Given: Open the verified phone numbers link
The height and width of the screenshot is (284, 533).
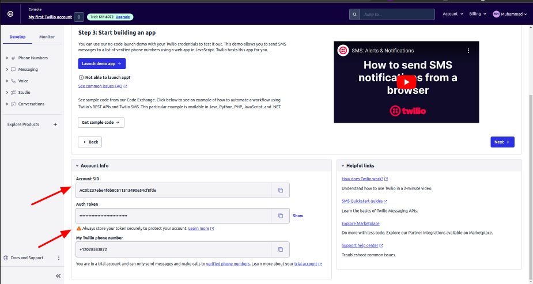Looking at the screenshot, I should (x=228, y=264).
